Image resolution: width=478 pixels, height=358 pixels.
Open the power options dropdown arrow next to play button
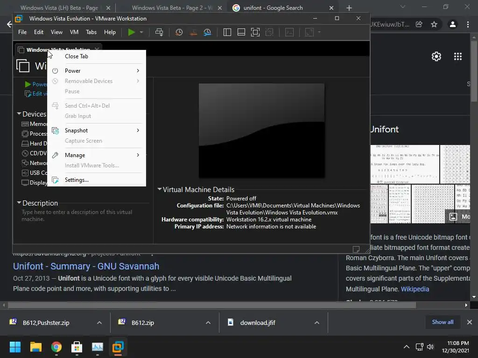pyautogui.click(x=141, y=32)
